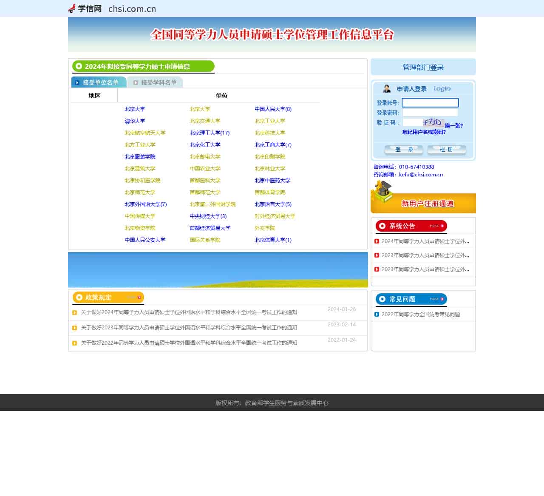Viewport: 544px width, 496px height.
Task: Open 北京体育大学(1) link
Action: 273,240
